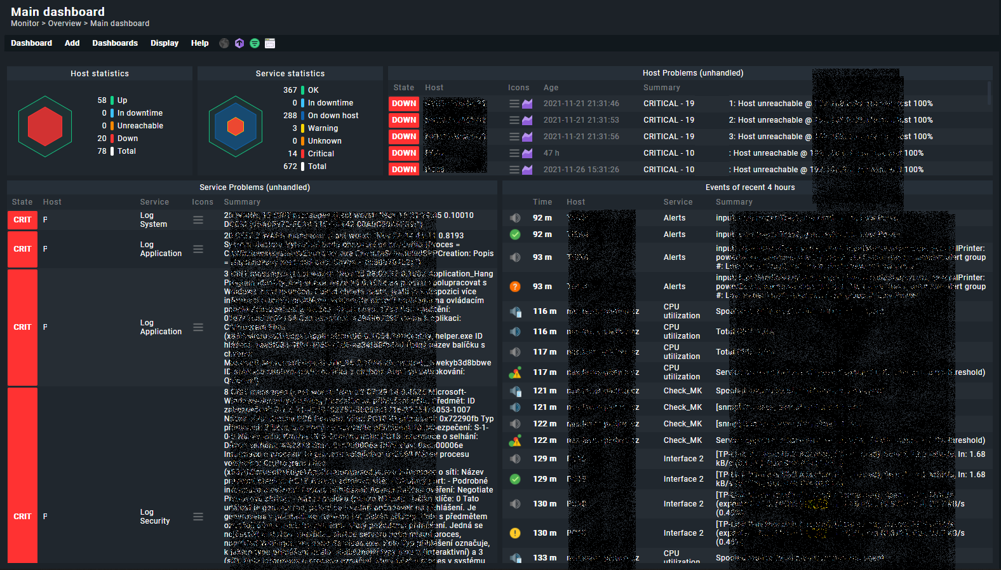Viewport: 1001px width, 570px height.
Task: Click the Monitor breadcrumb
Action: click(25, 24)
